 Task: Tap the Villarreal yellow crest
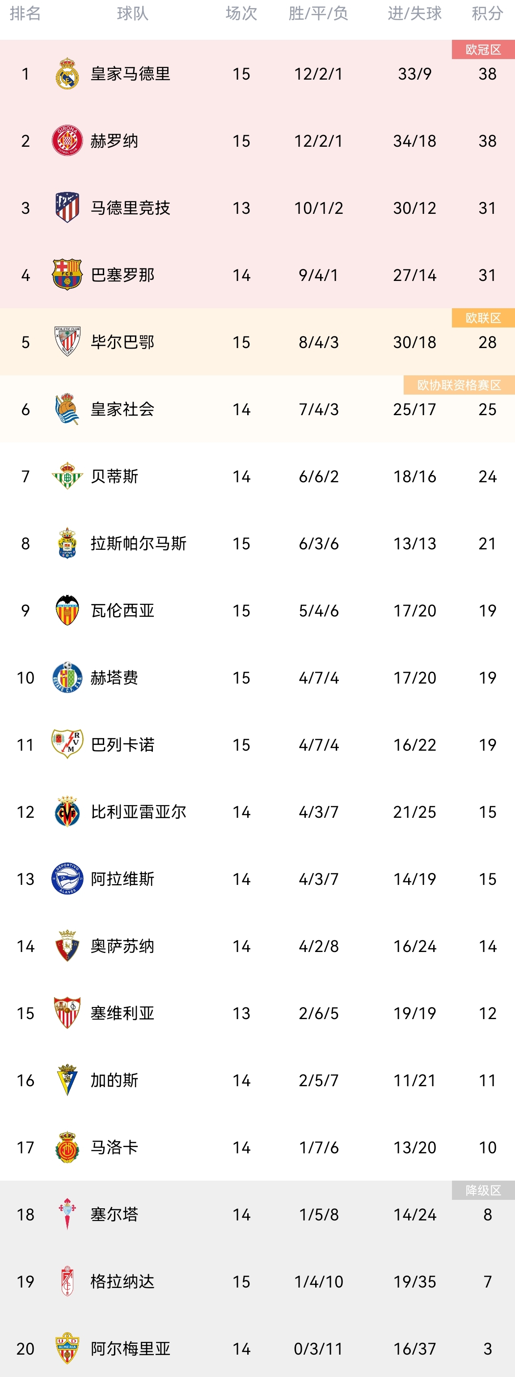tap(68, 812)
